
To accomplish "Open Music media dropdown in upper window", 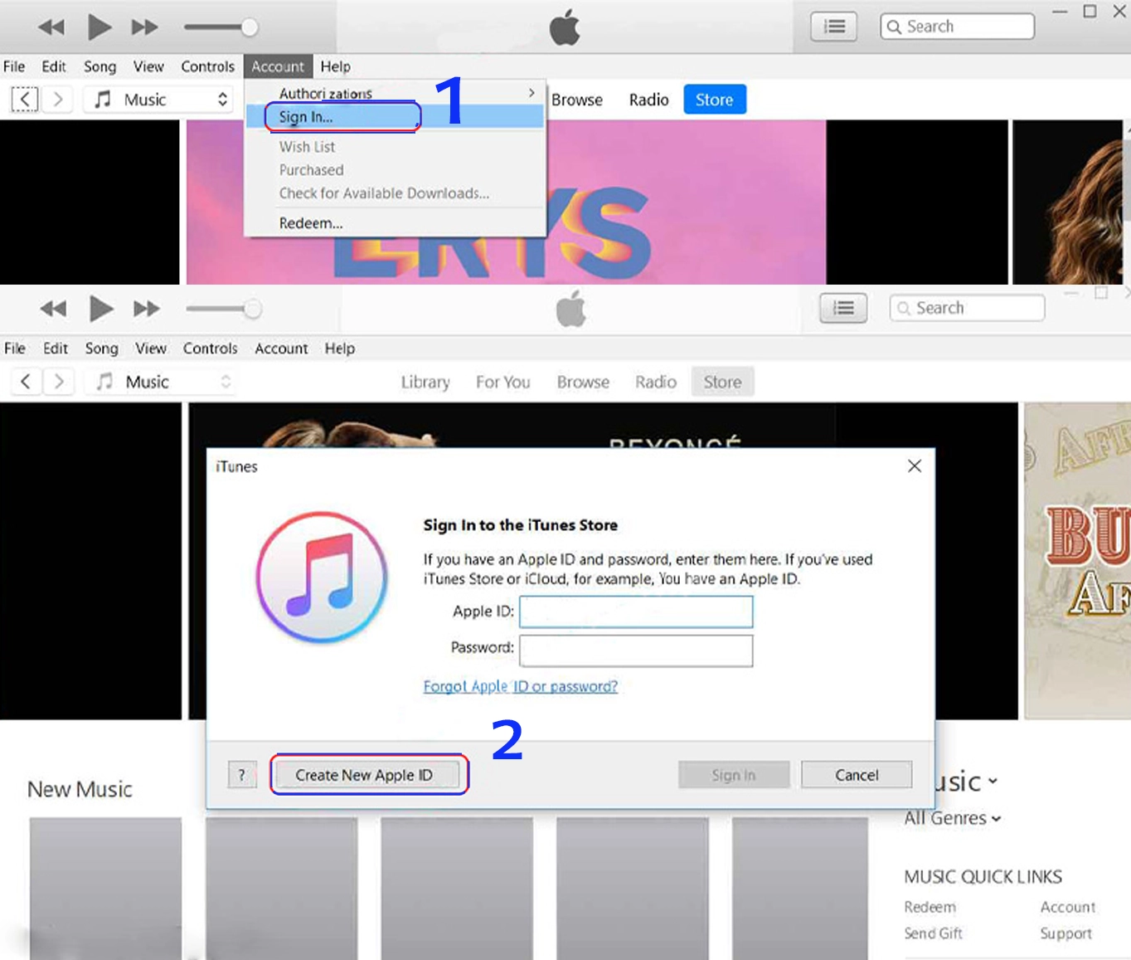I will (x=159, y=100).
